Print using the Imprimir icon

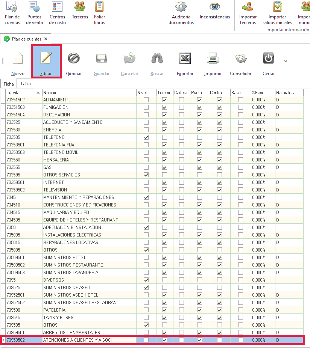(213, 59)
